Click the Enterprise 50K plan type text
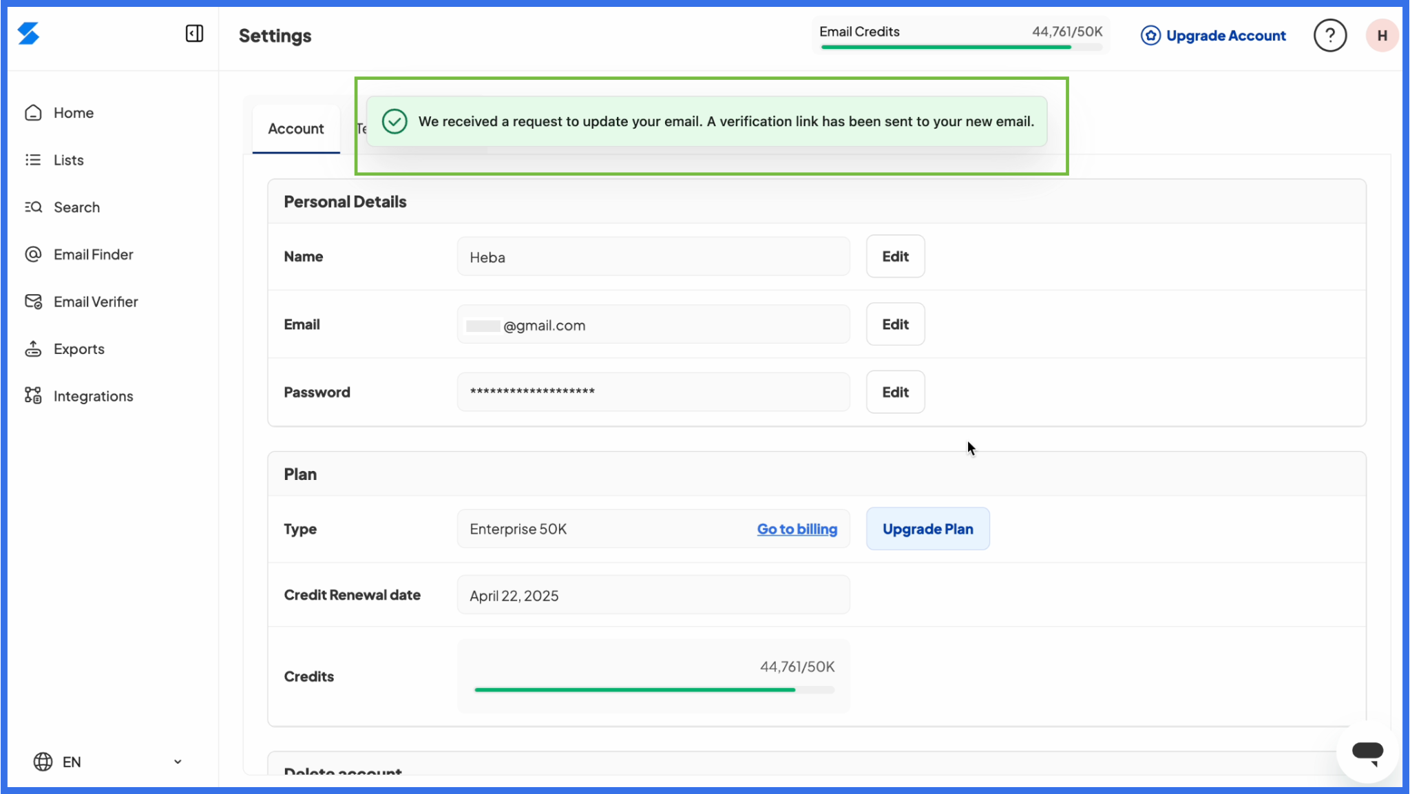The width and height of the screenshot is (1410, 794). pyautogui.click(x=518, y=529)
